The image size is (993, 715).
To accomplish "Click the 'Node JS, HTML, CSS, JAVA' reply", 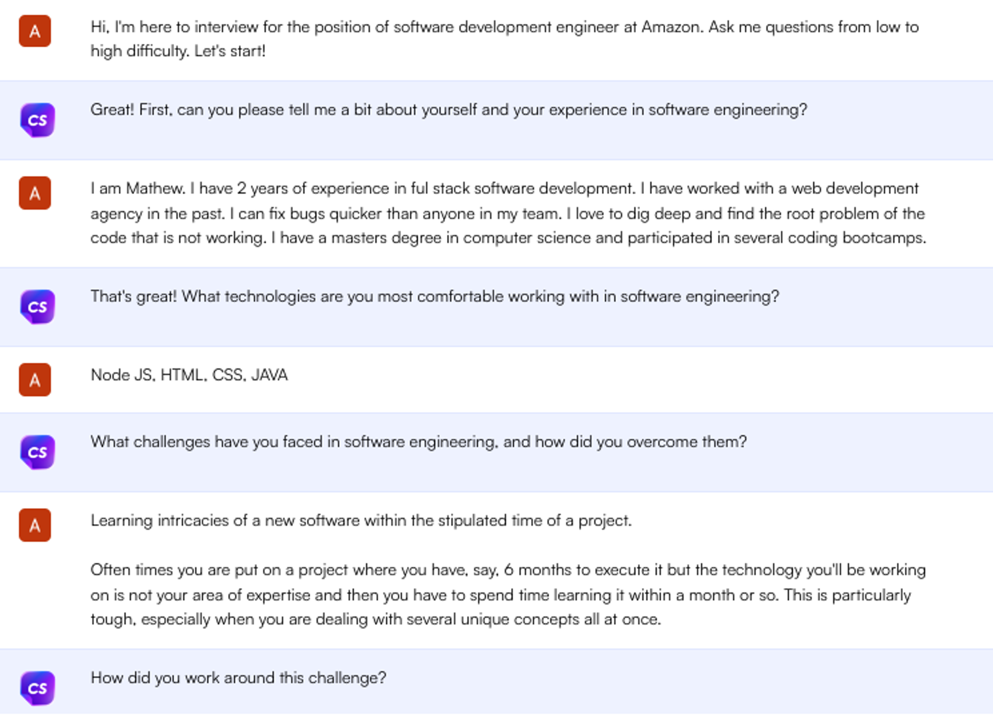I will [189, 375].
